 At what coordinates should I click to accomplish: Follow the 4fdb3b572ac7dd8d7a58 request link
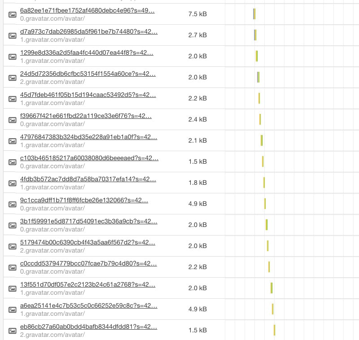pos(88,179)
